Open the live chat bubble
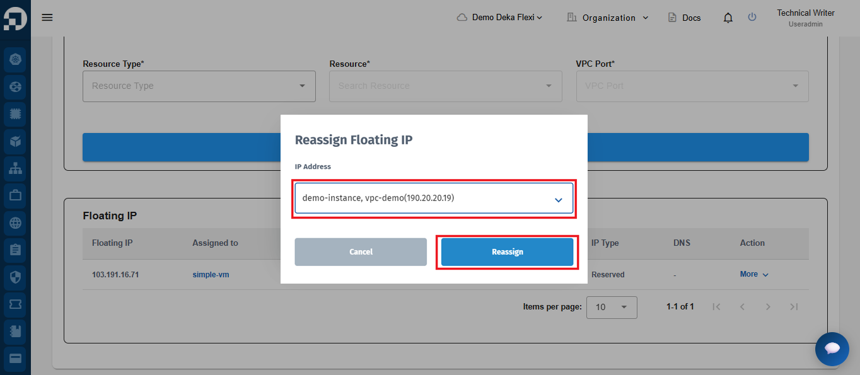The image size is (860, 375). [832, 349]
